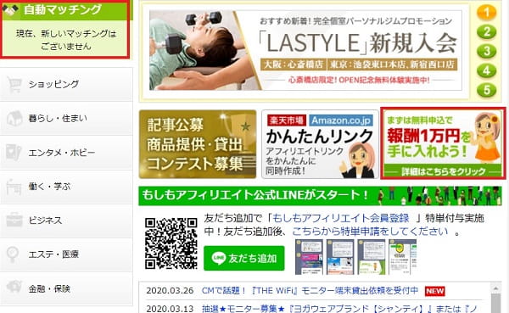Open the ヨガウェアブランド モニター募集 news link
Screen dimensions: 509x313
[340, 308]
